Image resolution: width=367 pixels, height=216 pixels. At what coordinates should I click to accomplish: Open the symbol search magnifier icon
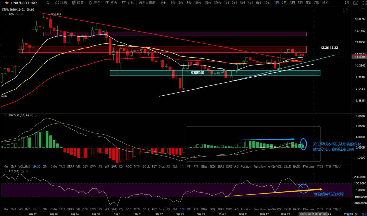pyautogui.click(x=48, y=3)
